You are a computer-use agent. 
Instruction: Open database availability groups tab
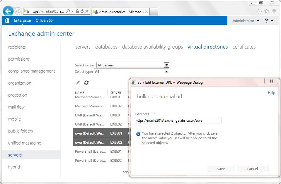[152, 47]
